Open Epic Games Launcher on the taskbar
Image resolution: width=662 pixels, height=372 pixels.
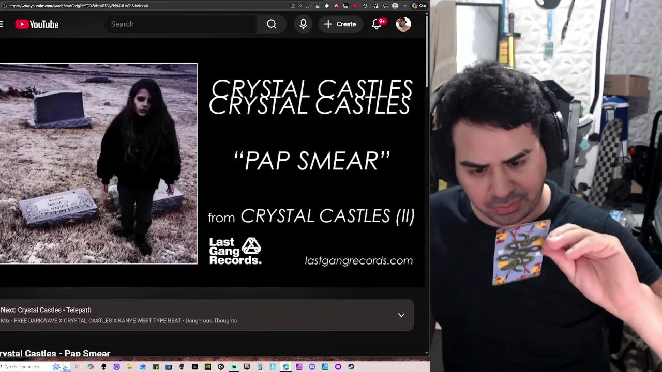tap(247, 367)
